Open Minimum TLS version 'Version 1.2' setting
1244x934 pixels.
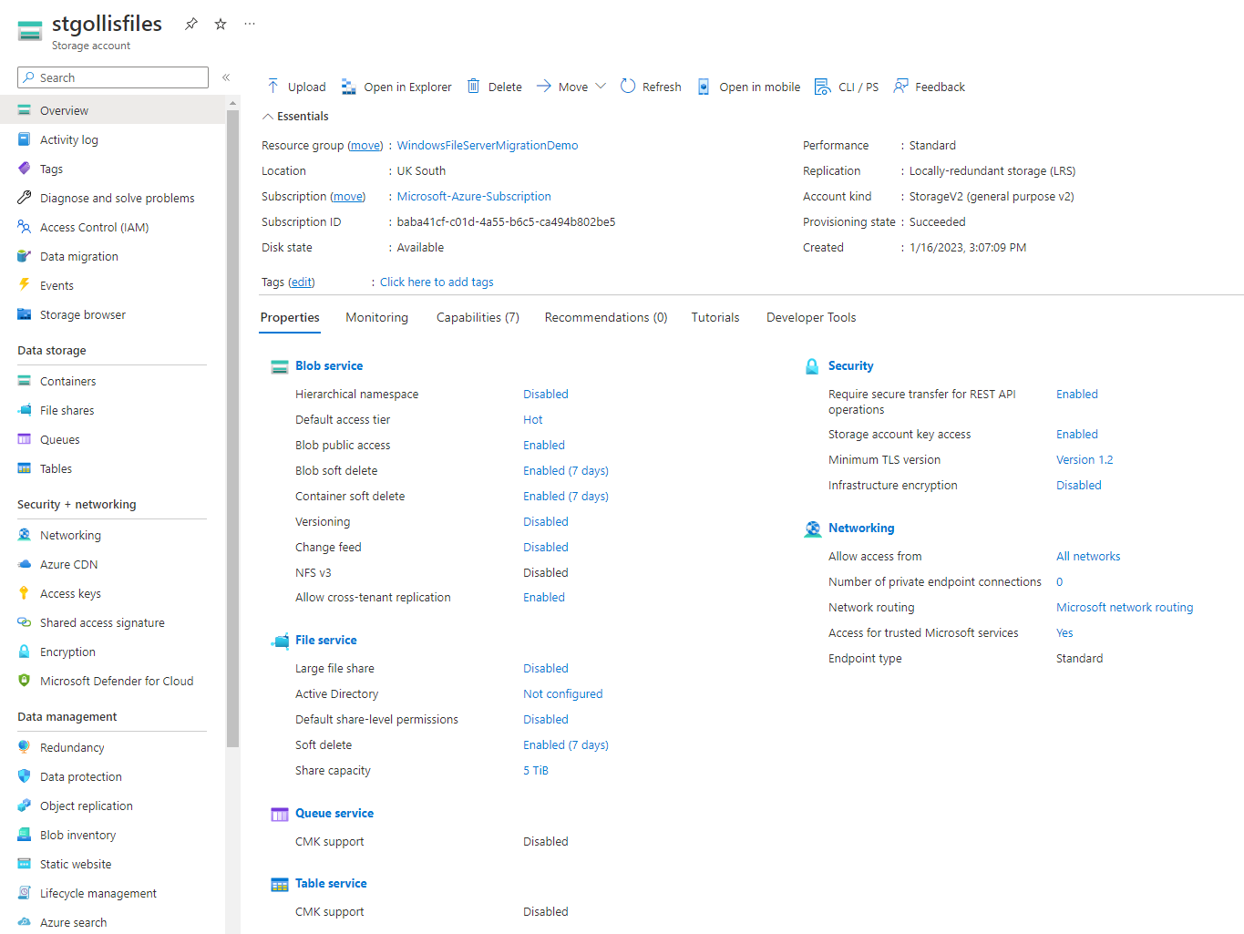point(1085,459)
